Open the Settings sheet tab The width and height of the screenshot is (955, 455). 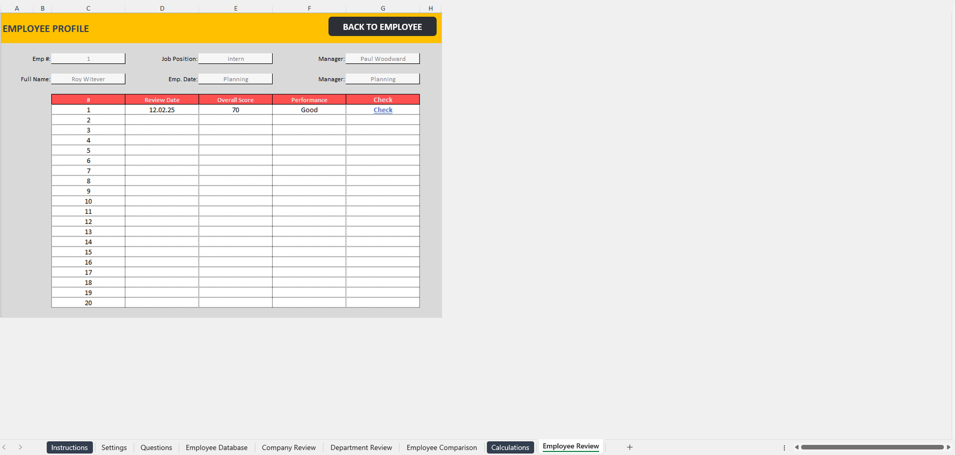point(114,448)
